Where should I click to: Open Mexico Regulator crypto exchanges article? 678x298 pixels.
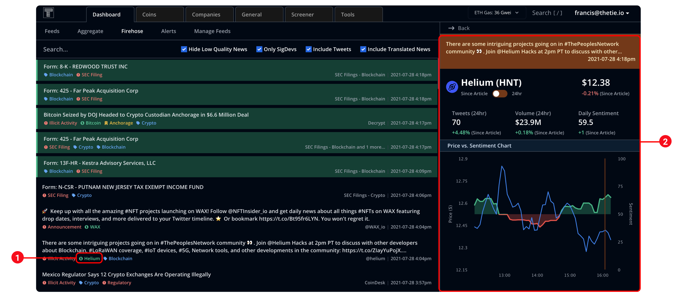(x=126, y=275)
